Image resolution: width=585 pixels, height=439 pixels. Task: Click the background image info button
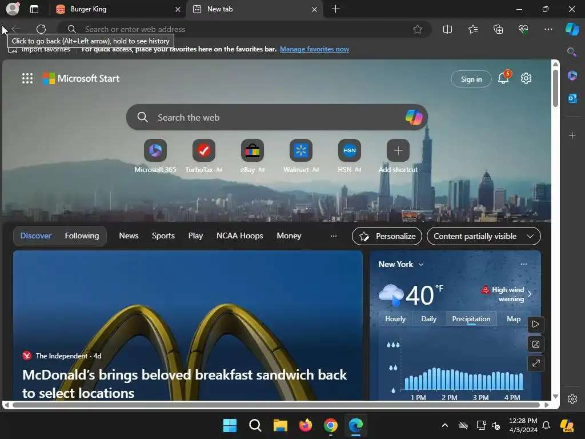click(535, 344)
